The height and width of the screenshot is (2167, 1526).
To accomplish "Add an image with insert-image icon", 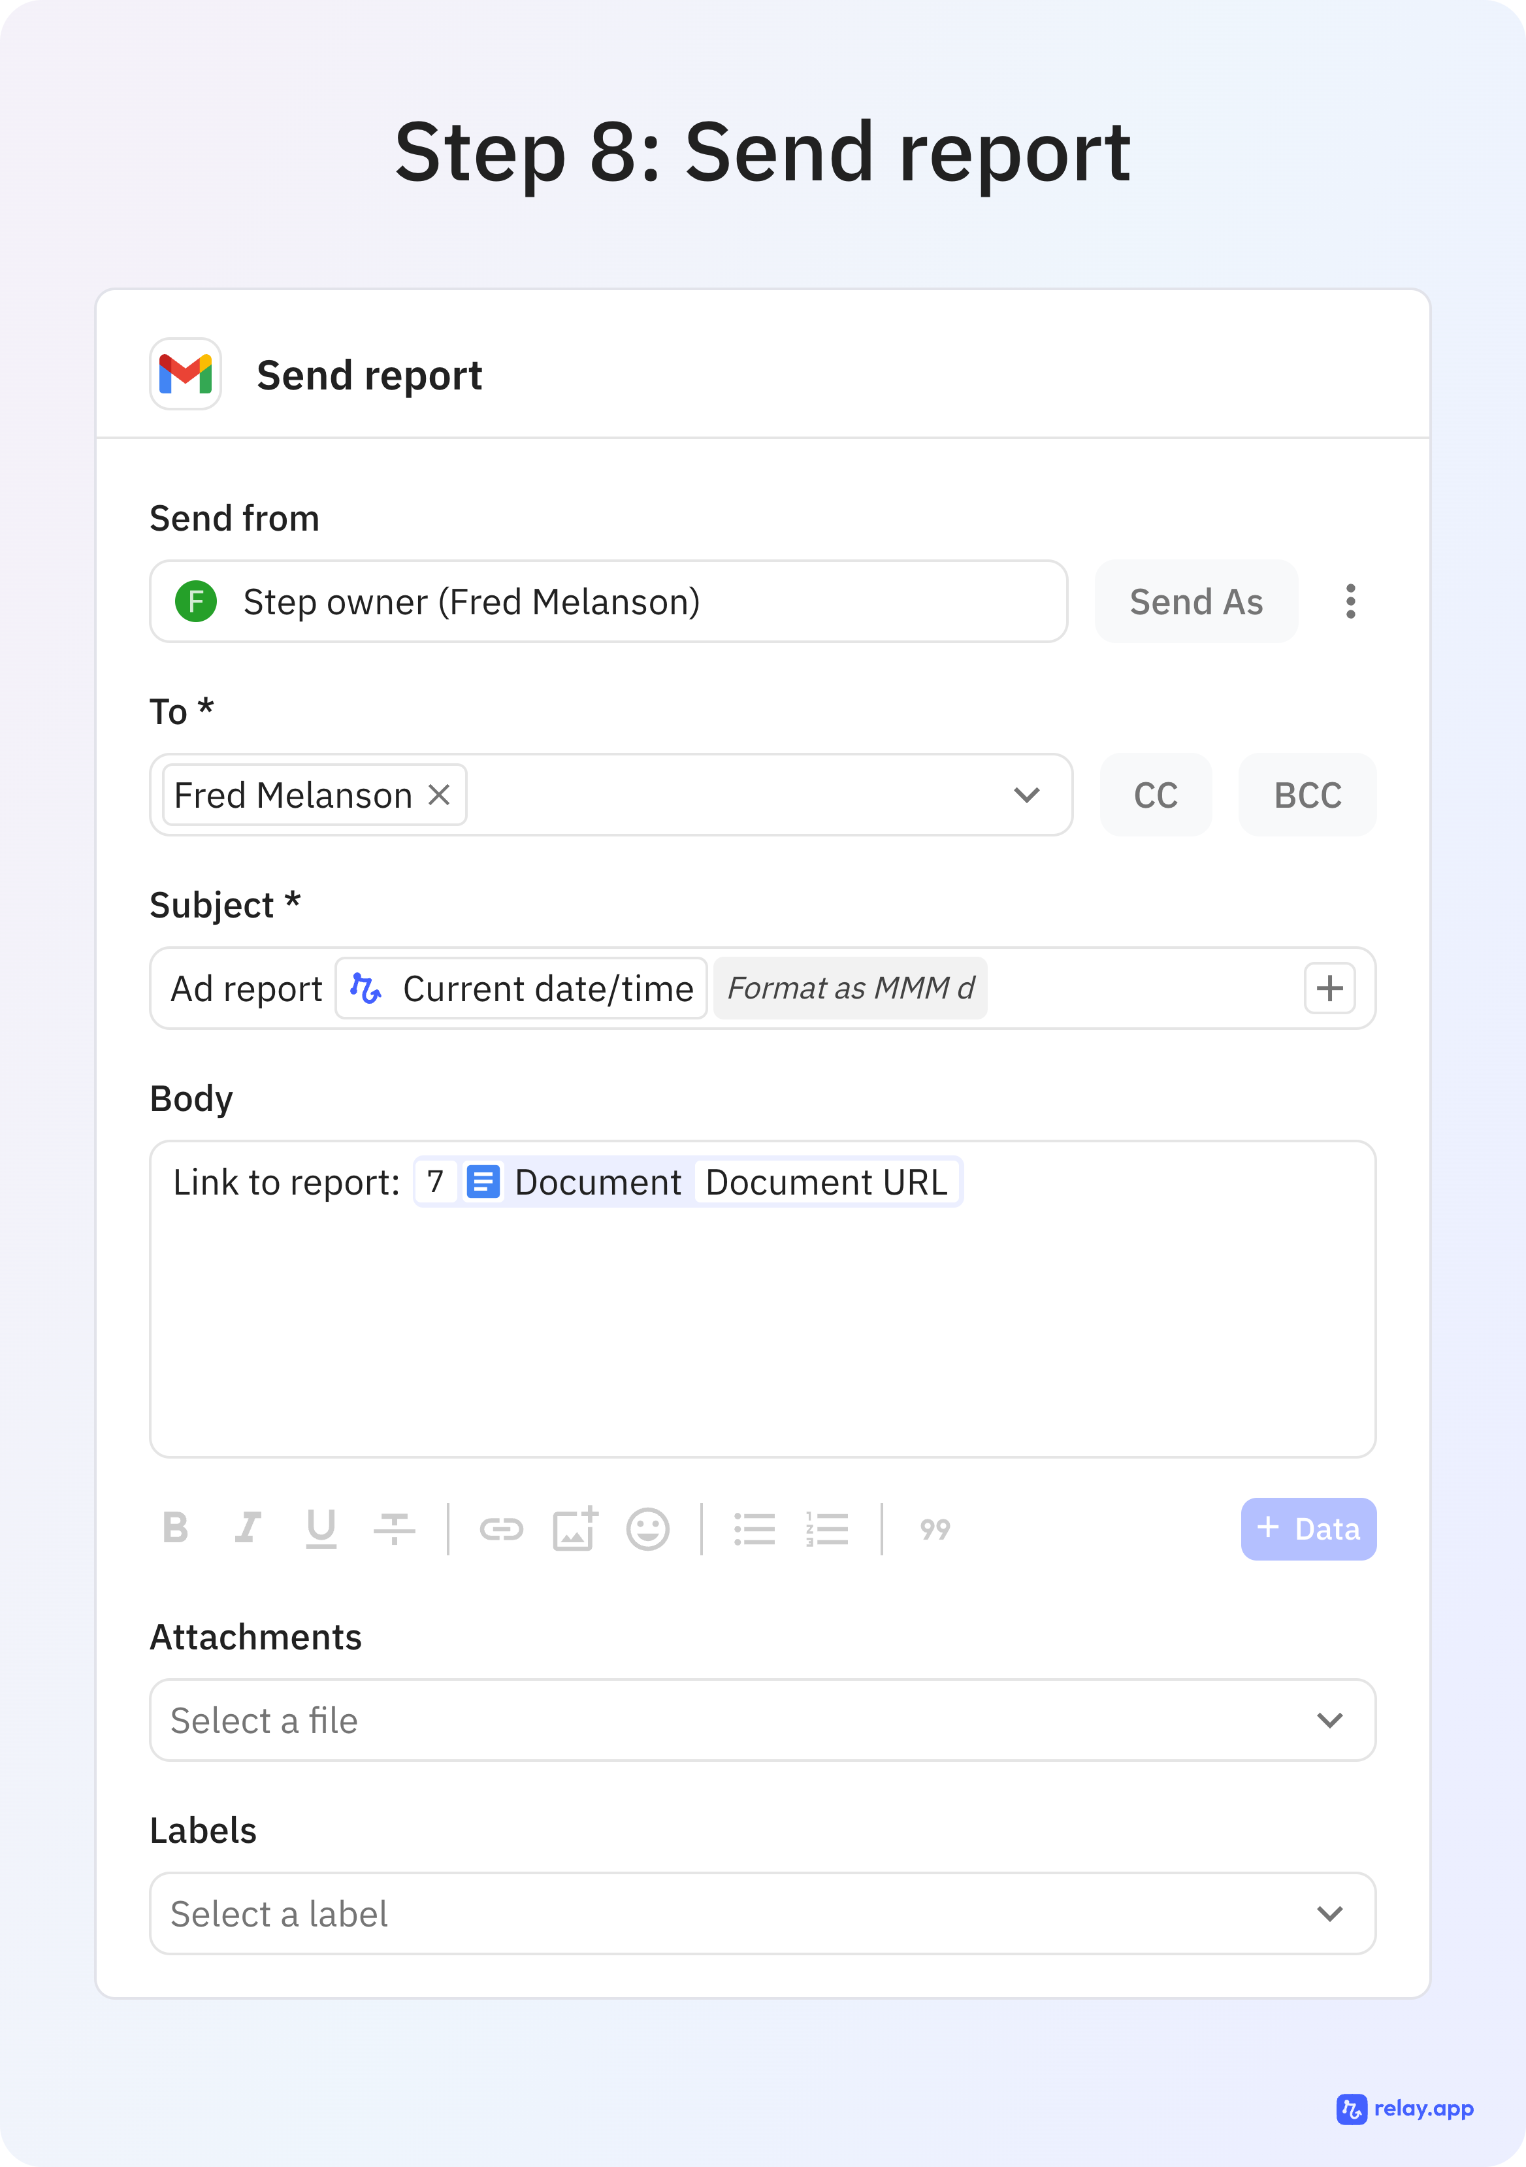I will click(574, 1528).
